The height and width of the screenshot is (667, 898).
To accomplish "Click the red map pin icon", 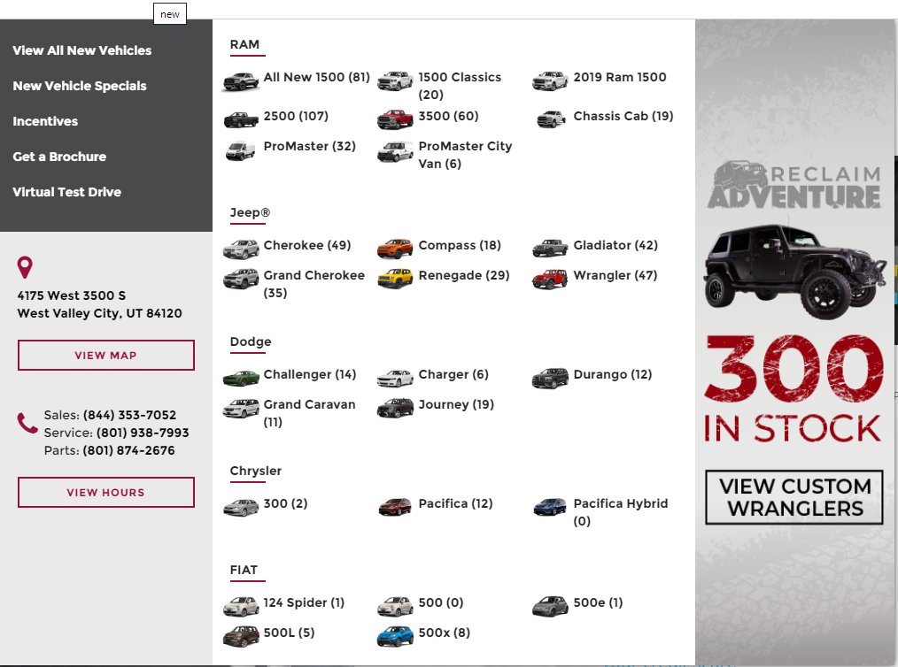I will (x=25, y=268).
